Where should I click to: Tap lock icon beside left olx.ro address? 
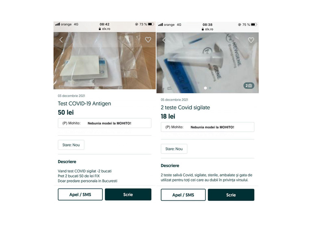point(100,29)
